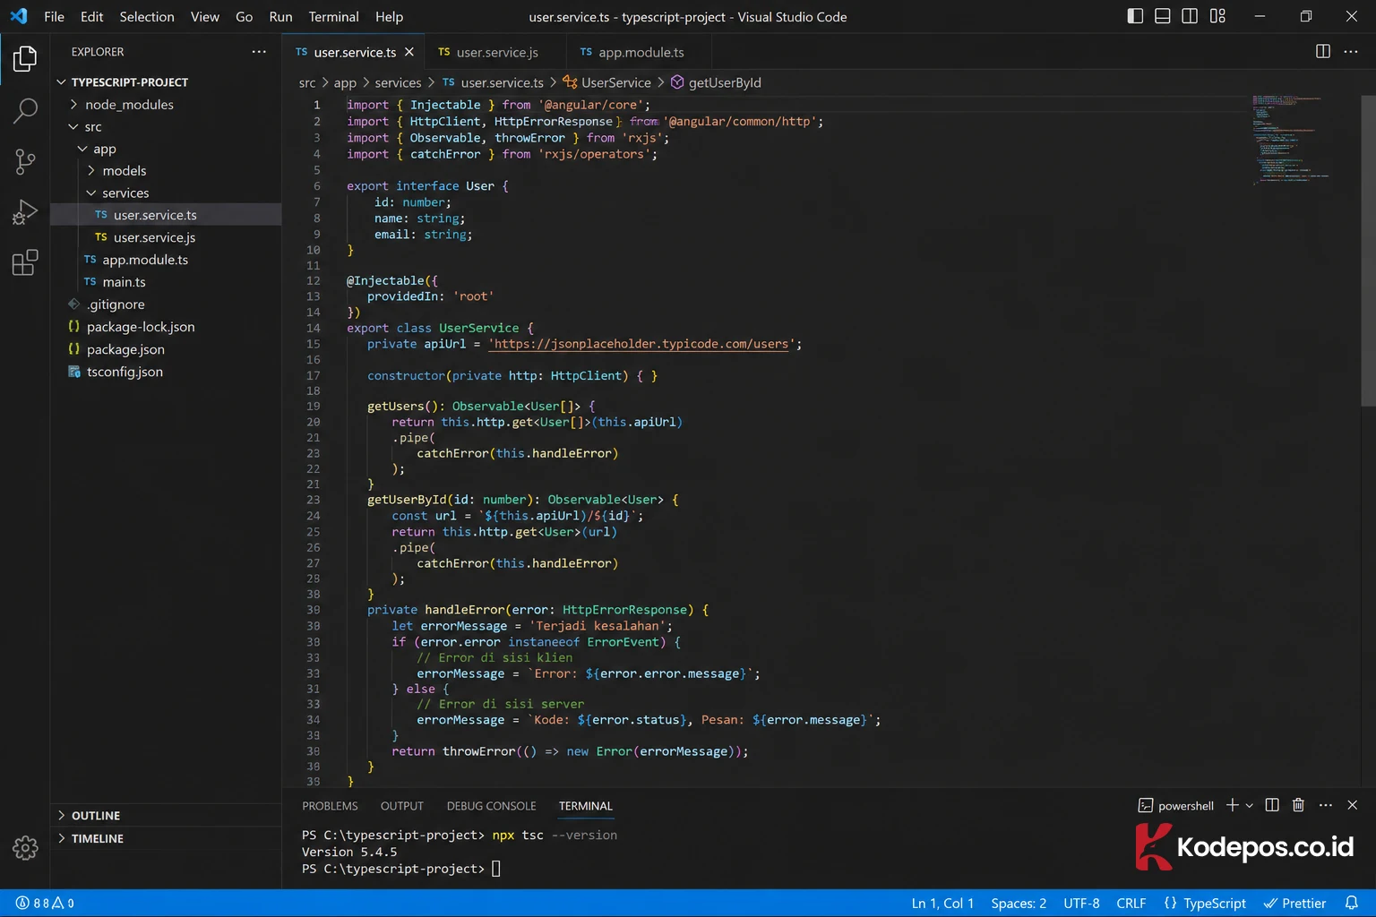This screenshot has width=1376, height=917.
Task: Collapse the app folder
Action: pos(166,149)
